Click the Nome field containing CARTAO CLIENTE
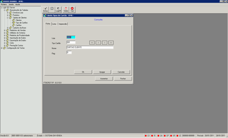This screenshot has width=228, height=138. 90,48
